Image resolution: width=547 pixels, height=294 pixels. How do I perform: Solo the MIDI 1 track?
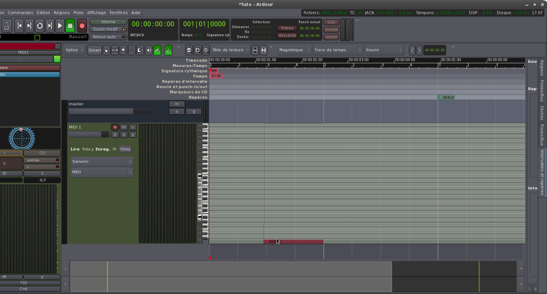[133, 127]
